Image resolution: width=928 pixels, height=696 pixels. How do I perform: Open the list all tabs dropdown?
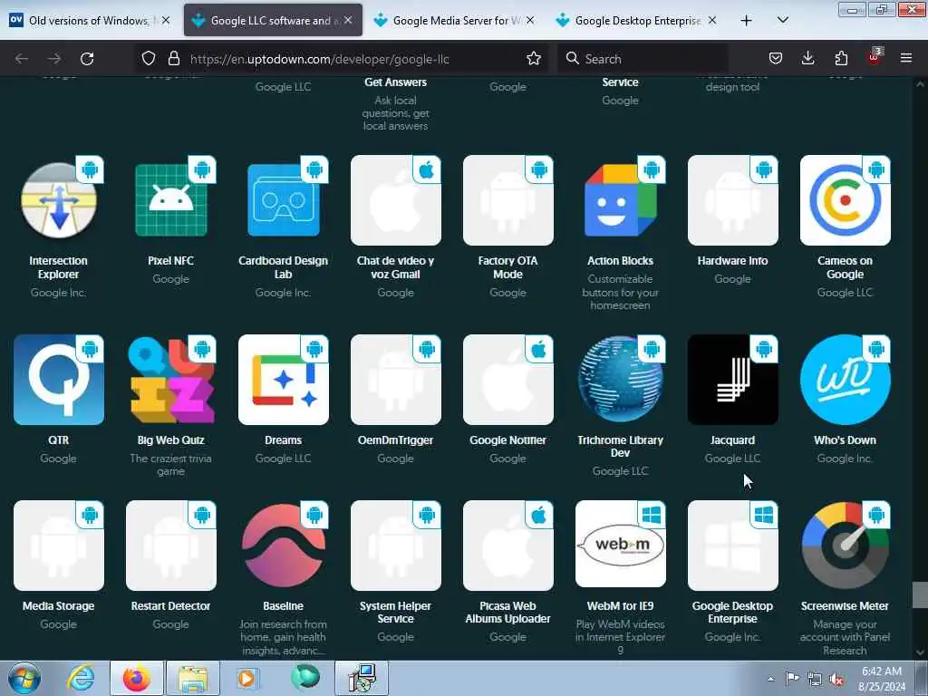pyautogui.click(x=782, y=20)
